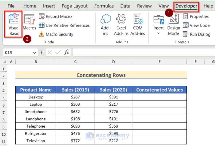This screenshot has width=215, height=146.
Task: Toggle Design Mode
Action: [174, 25]
